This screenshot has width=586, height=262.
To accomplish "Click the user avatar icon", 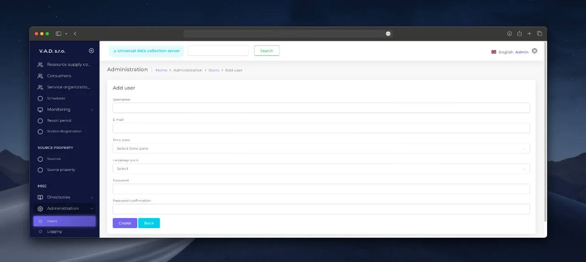I will tap(534, 51).
